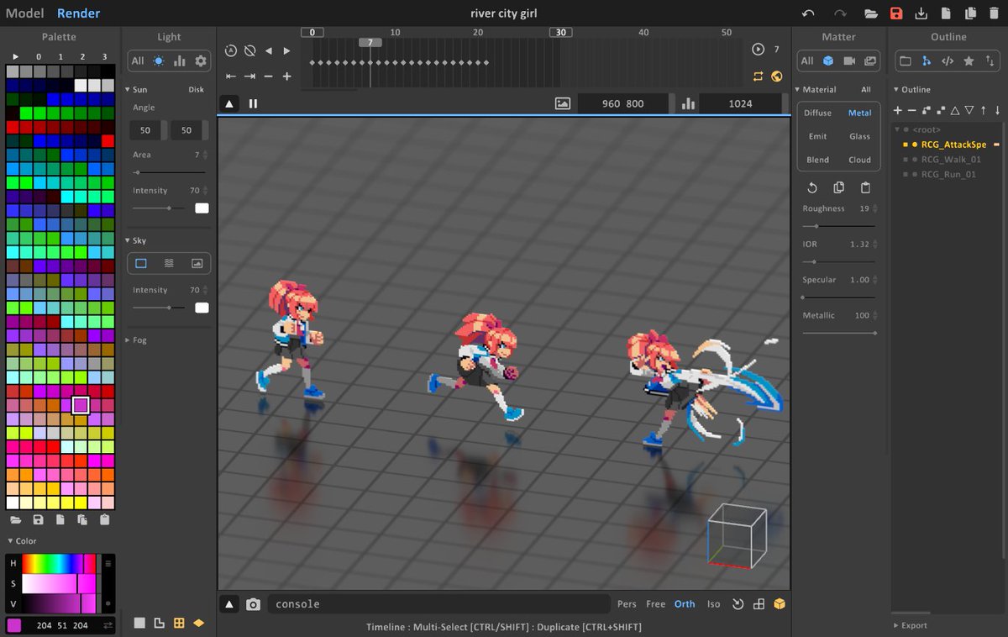Play the animation with circled play button
The height and width of the screenshot is (637, 1008).
759,50
